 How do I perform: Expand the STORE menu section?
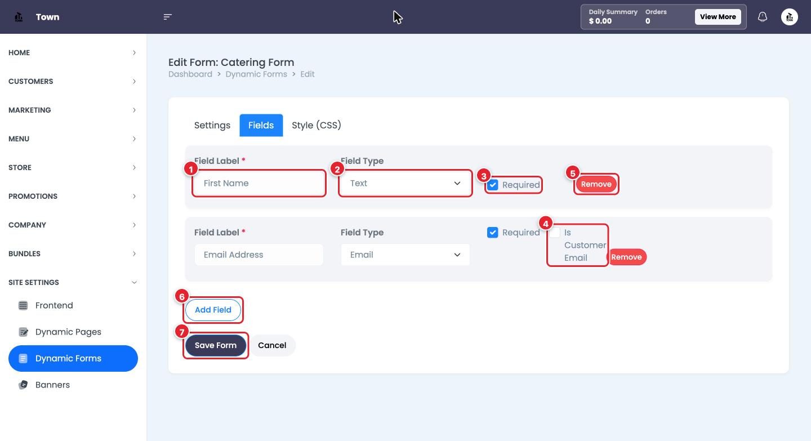pyautogui.click(x=73, y=167)
